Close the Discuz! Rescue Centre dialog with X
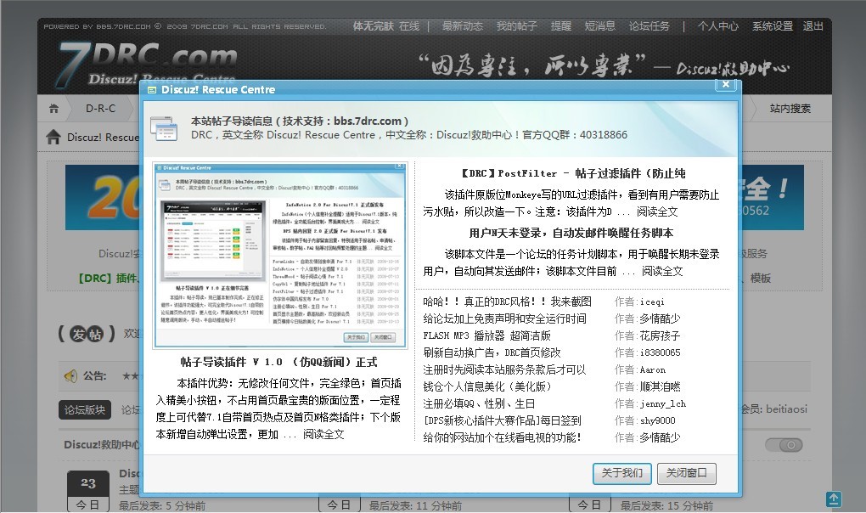Screen dimensions: 866x513 click(x=726, y=84)
